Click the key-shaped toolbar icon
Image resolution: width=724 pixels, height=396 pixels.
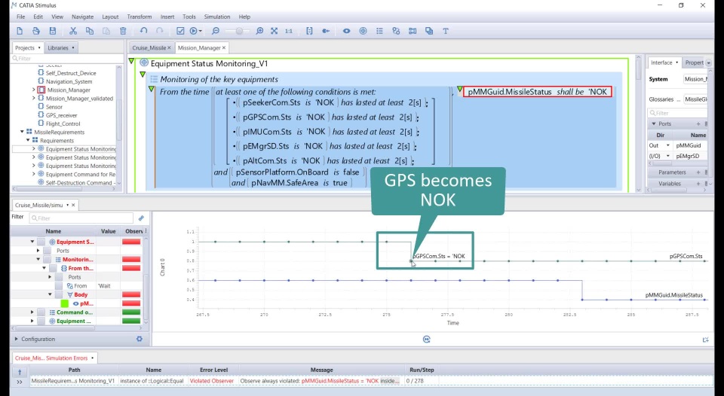(x=326, y=31)
